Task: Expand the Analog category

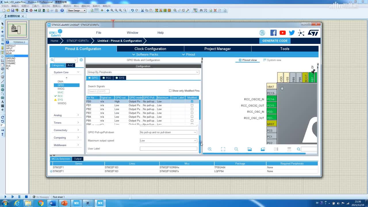Action: [x=78, y=115]
